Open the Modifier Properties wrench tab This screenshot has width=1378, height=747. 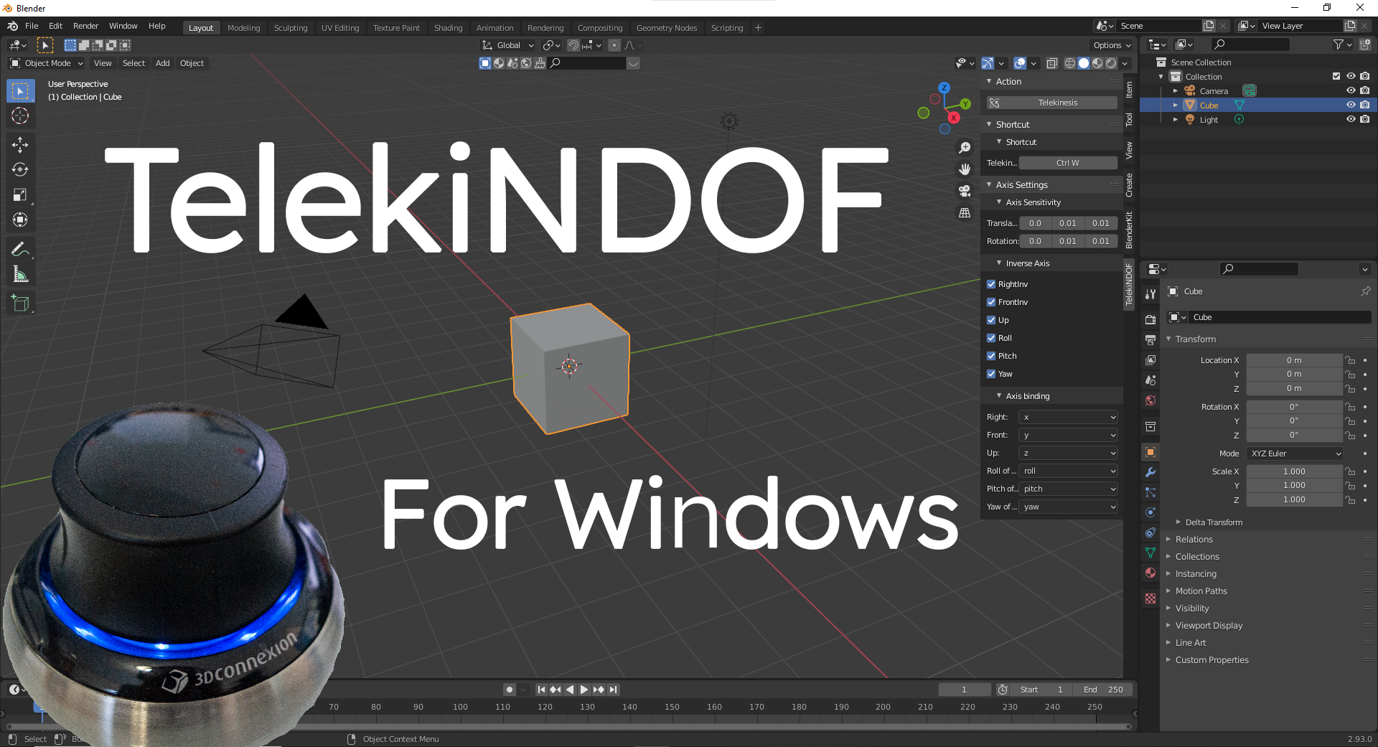[1150, 472]
